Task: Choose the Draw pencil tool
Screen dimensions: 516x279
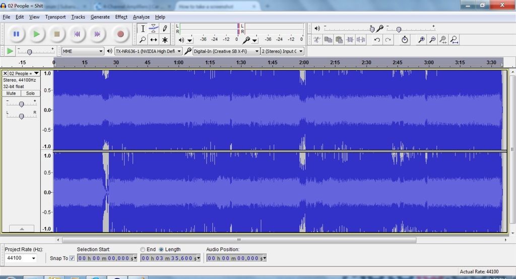Action: pos(165,29)
